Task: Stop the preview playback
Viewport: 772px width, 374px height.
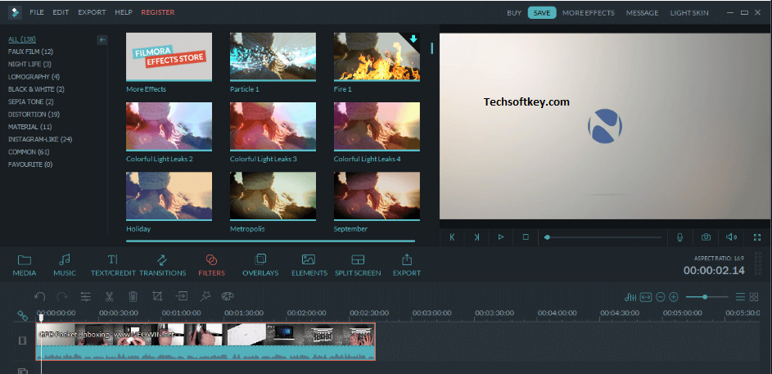Action: click(526, 237)
